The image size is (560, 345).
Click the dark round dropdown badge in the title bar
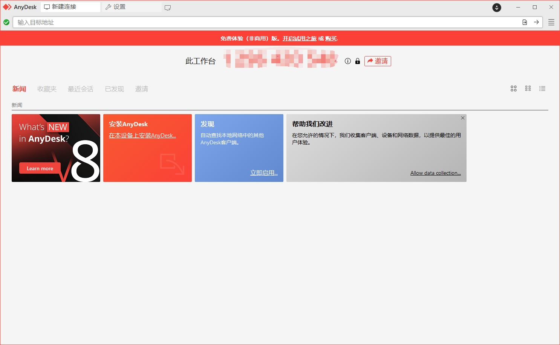click(x=497, y=8)
